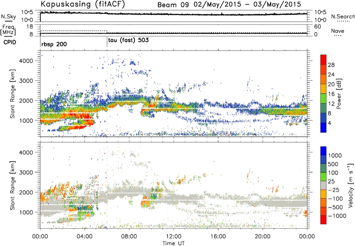This screenshot has height=246, width=355.
Task: Click the Slant Range label of power panel
Action: click(x=12, y=94)
